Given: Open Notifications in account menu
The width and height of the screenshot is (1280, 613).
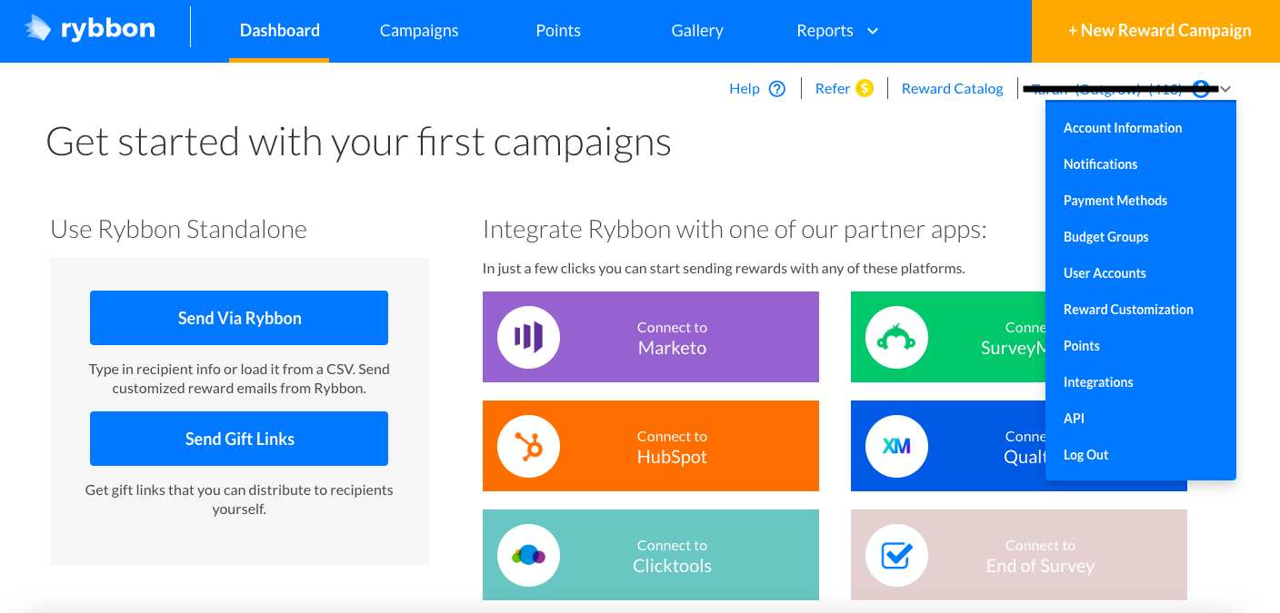Looking at the screenshot, I should click(x=1100, y=164).
